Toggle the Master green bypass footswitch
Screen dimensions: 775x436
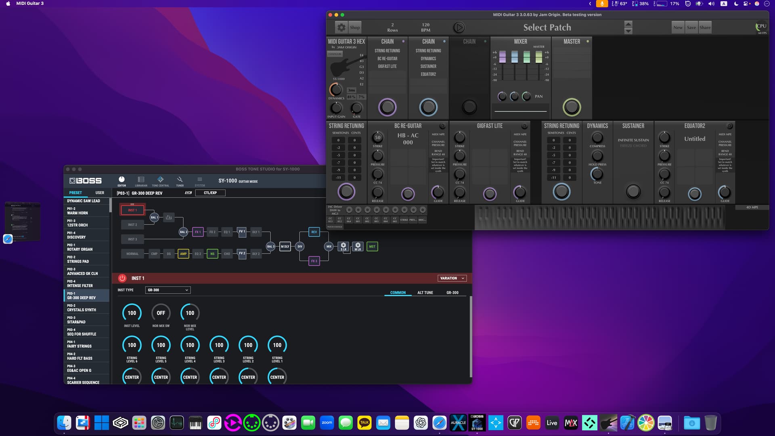point(572,107)
